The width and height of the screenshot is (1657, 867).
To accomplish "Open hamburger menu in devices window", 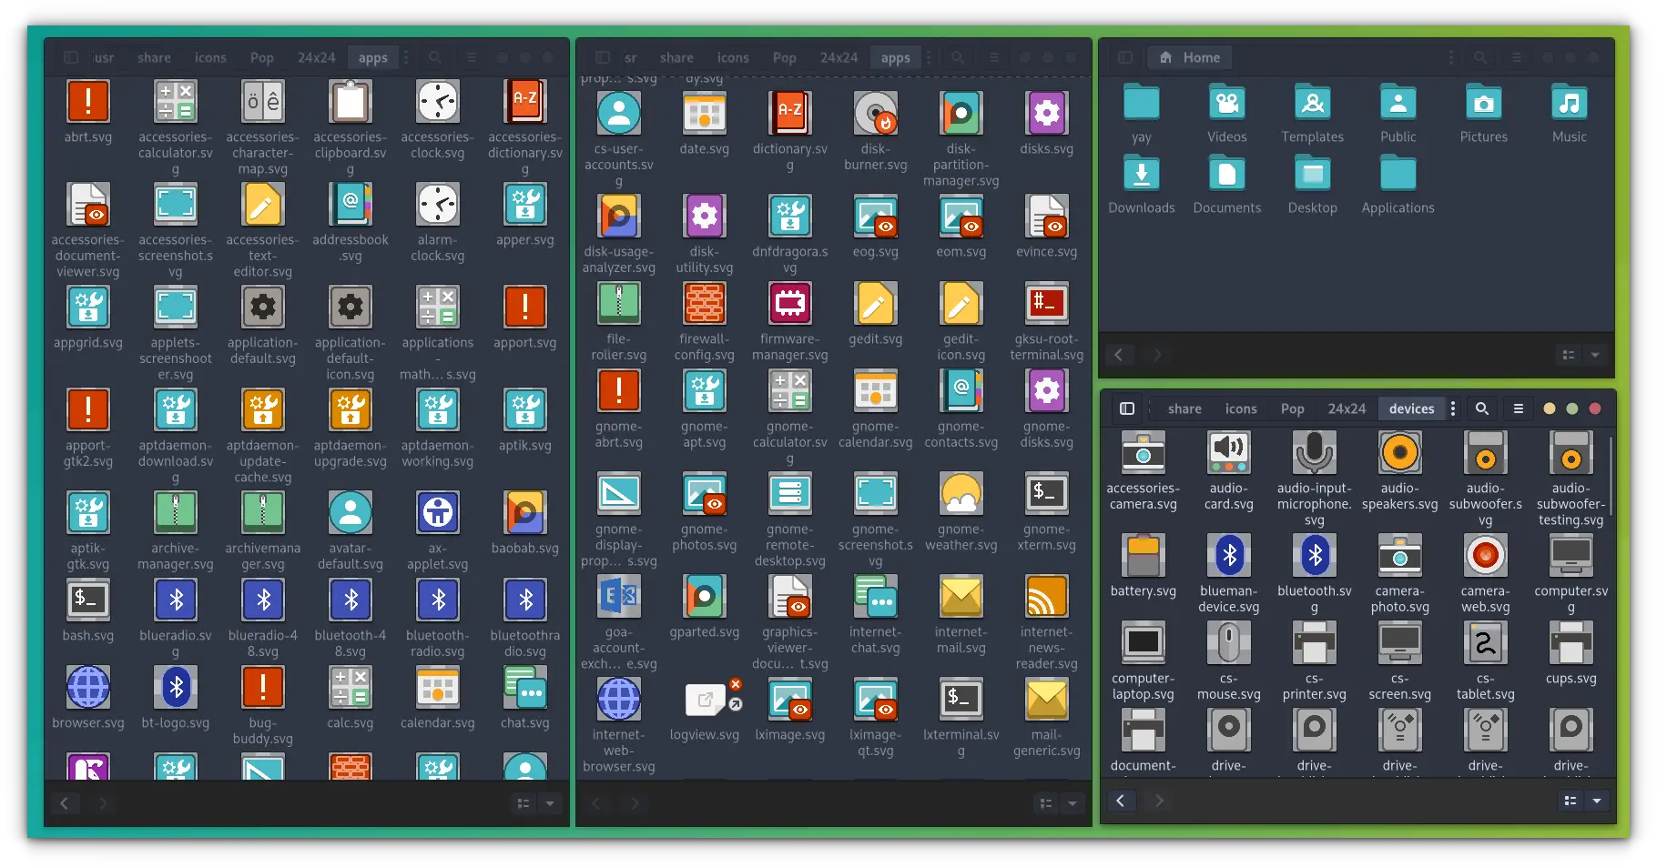I will (x=1519, y=408).
